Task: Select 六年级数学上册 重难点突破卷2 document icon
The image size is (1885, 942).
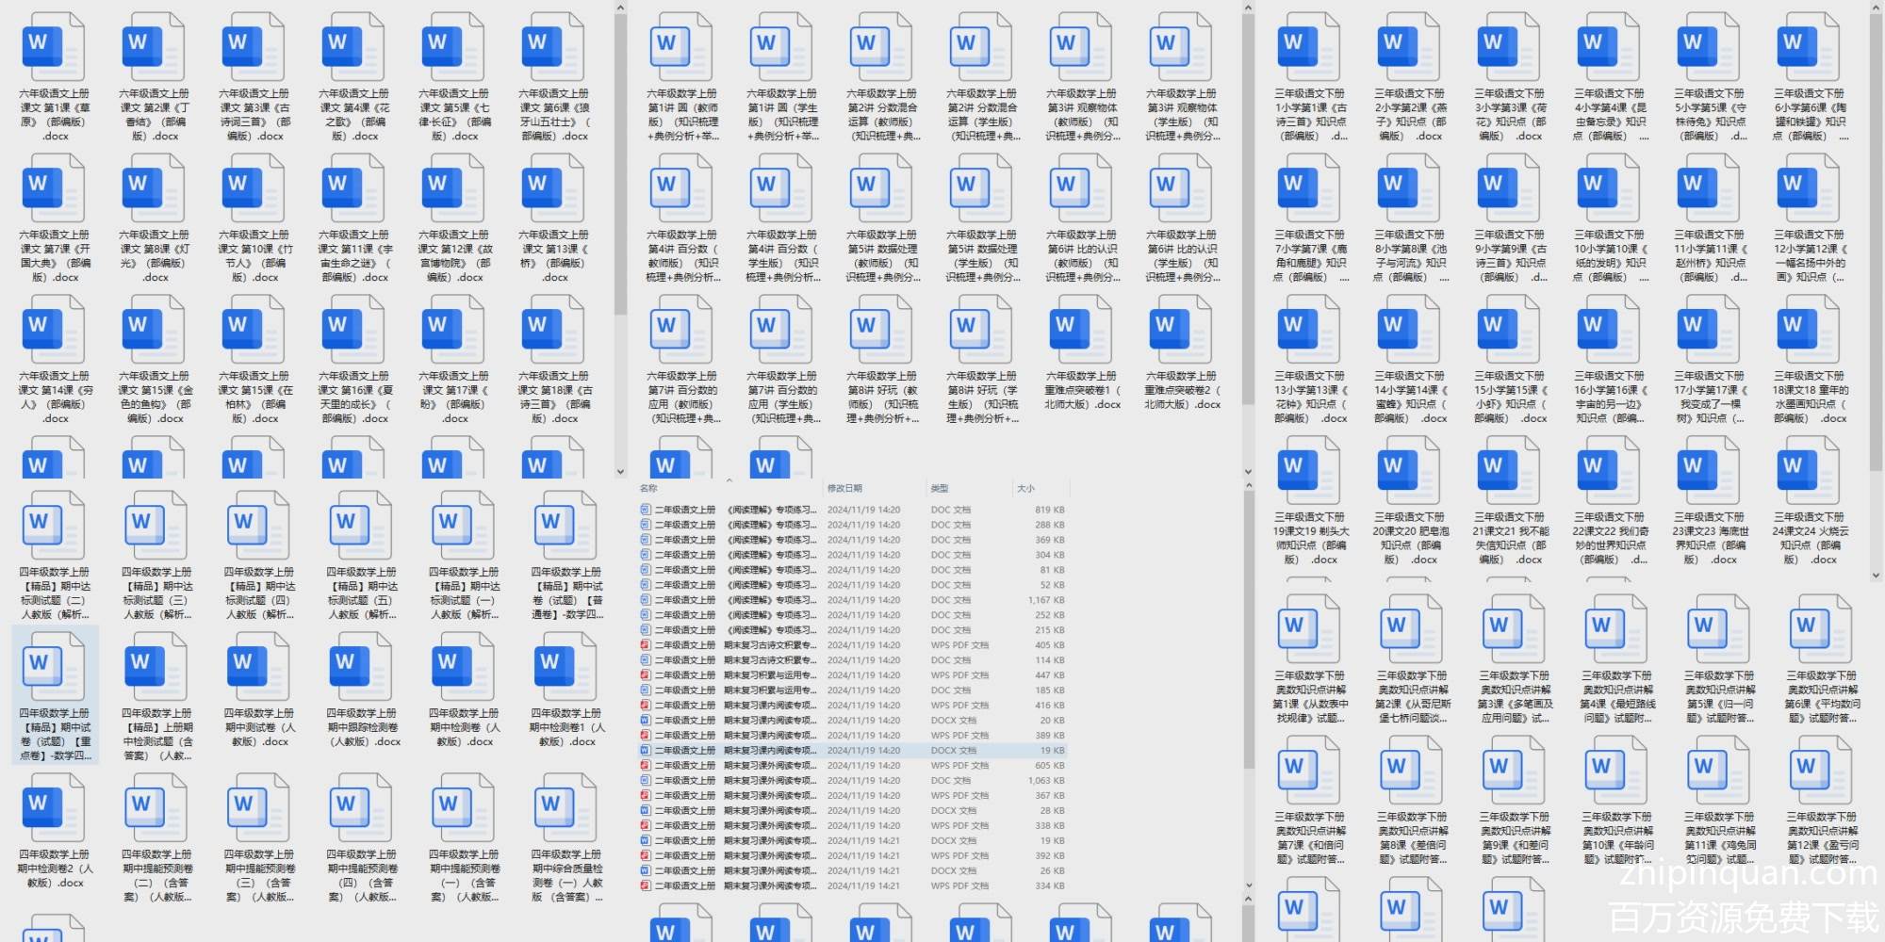Action: [1182, 330]
